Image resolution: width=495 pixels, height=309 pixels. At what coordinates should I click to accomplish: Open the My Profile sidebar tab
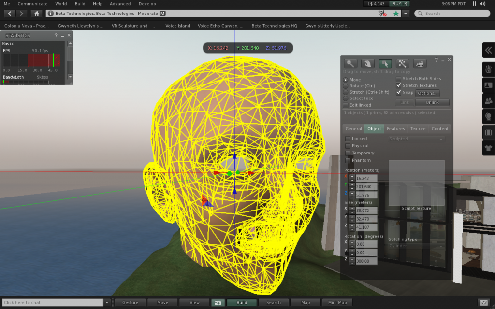click(x=488, y=85)
